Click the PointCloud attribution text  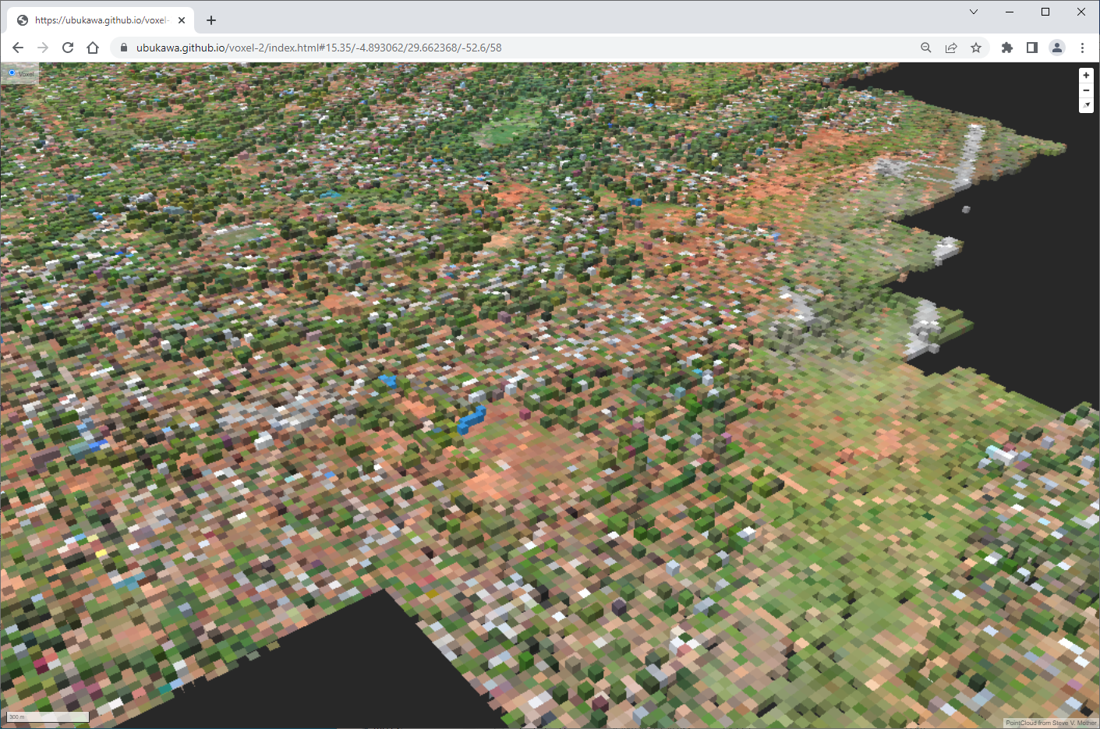(1051, 723)
